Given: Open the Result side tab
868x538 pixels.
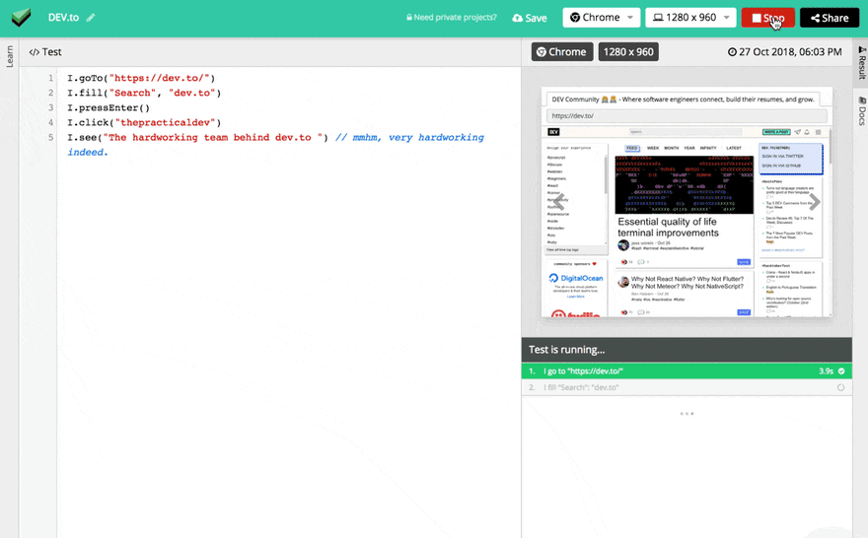Looking at the screenshot, I should (x=861, y=62).
